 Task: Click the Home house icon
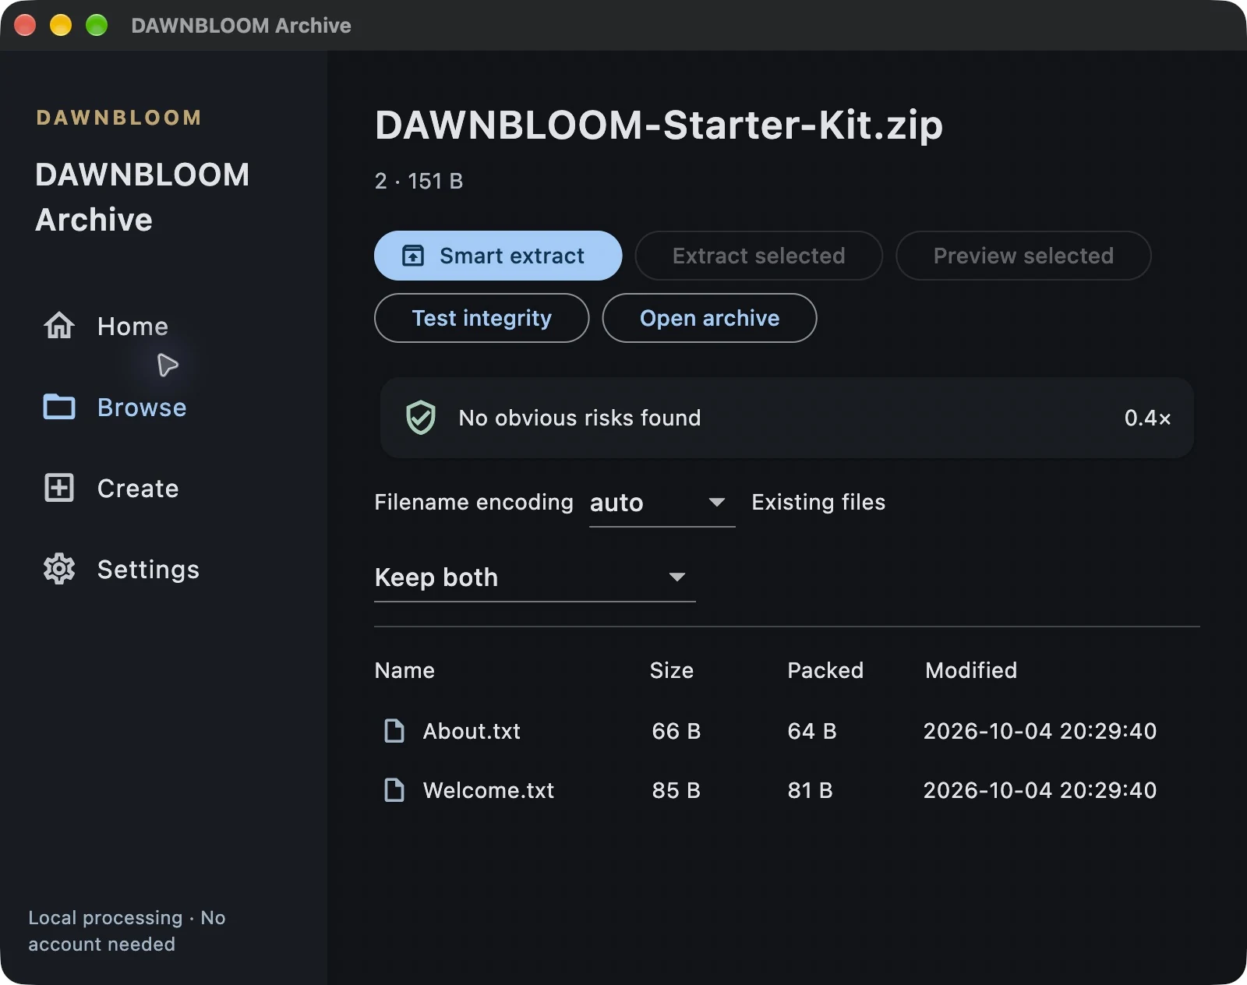pos(59,326)
